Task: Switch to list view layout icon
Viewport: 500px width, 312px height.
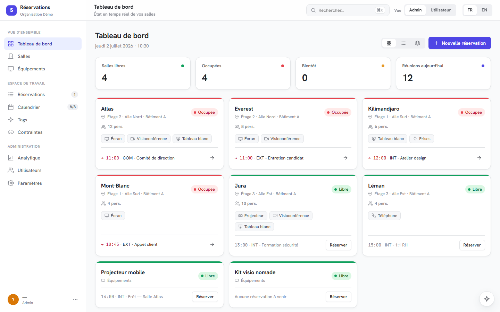Action: tap(403, 43)
